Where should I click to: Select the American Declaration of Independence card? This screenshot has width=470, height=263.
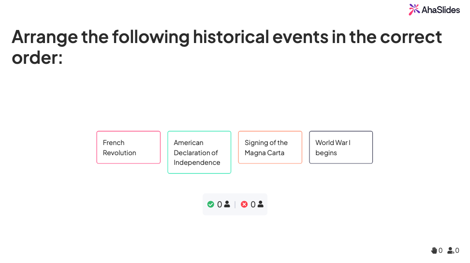(x=199, y=152)
